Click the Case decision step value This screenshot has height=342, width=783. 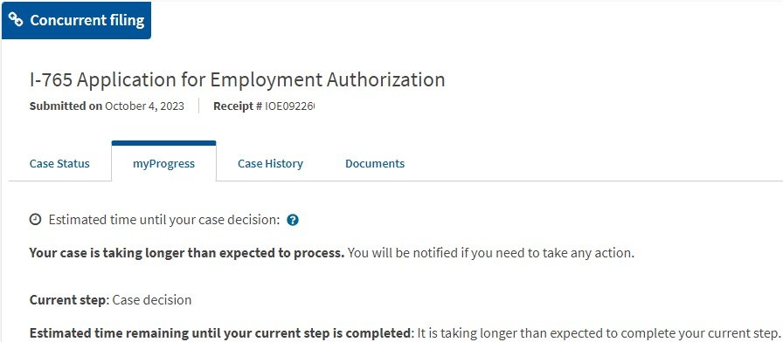152,300
